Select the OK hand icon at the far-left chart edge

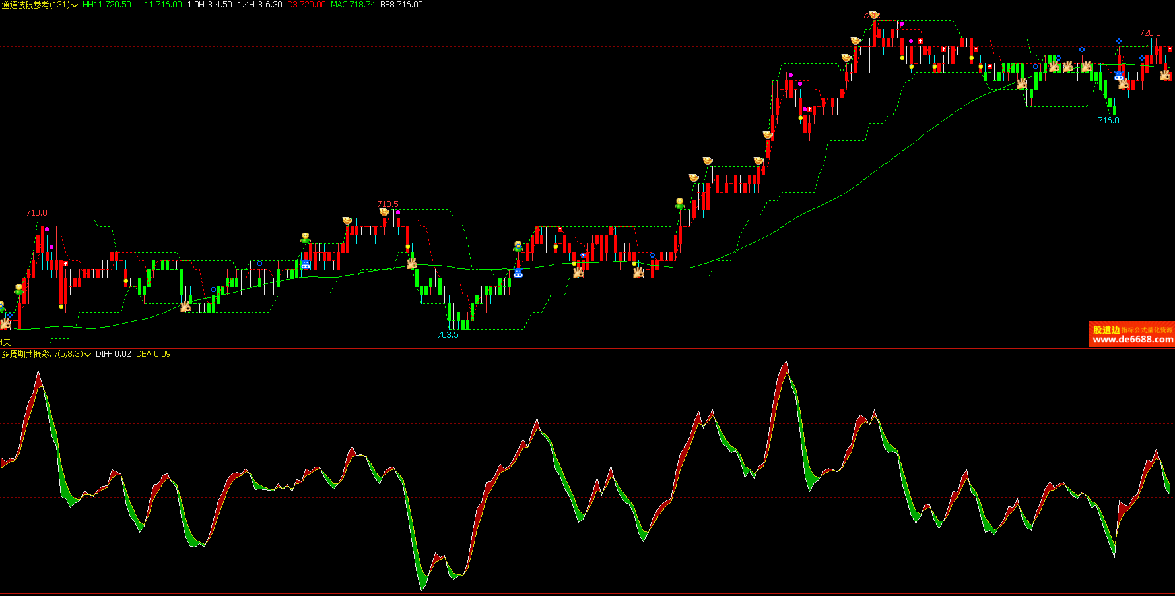(x=5, y=323)
